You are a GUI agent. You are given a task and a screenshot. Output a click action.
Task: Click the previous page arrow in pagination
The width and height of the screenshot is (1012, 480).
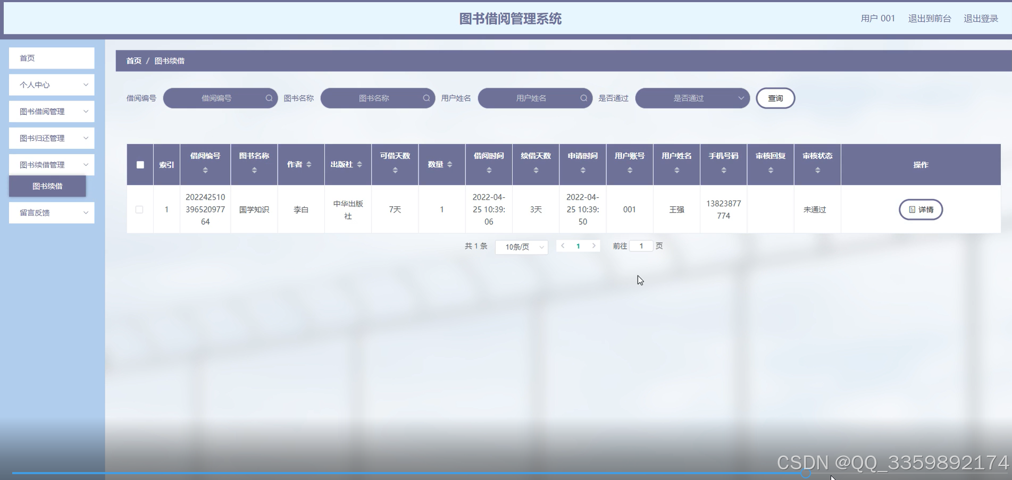[563, 246]
